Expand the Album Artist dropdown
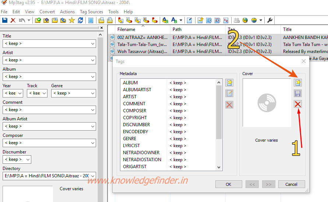 coord(93,127)
